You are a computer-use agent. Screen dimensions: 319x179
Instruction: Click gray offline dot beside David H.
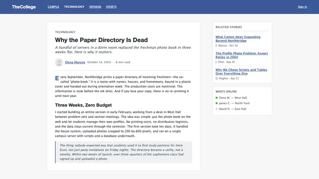pos(217,109)
